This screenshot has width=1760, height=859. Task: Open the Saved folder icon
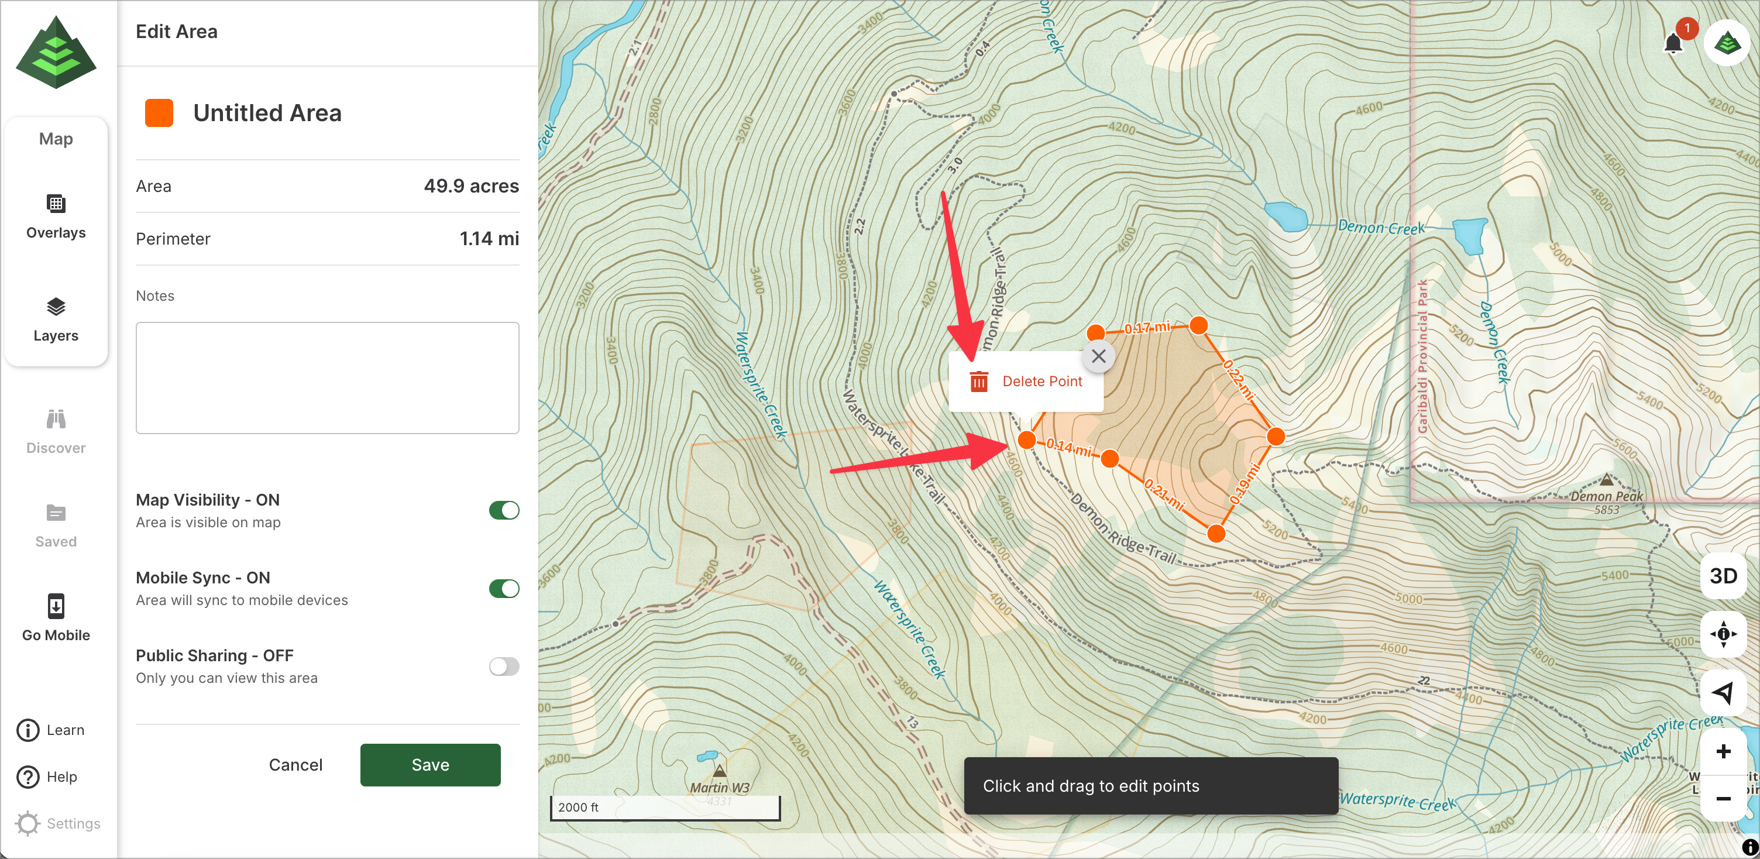tap(56, 513)
